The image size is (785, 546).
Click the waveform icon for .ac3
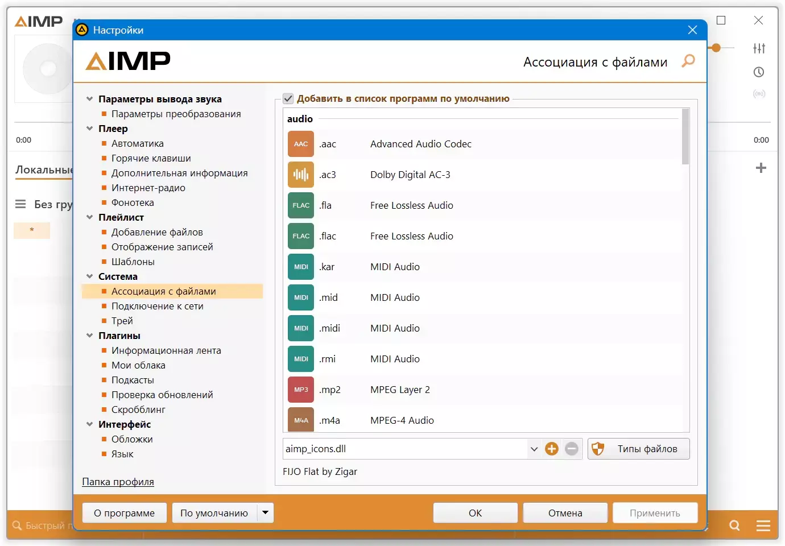coord(301,175)
